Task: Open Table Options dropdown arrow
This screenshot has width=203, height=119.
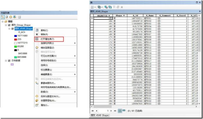Action: 95,7
